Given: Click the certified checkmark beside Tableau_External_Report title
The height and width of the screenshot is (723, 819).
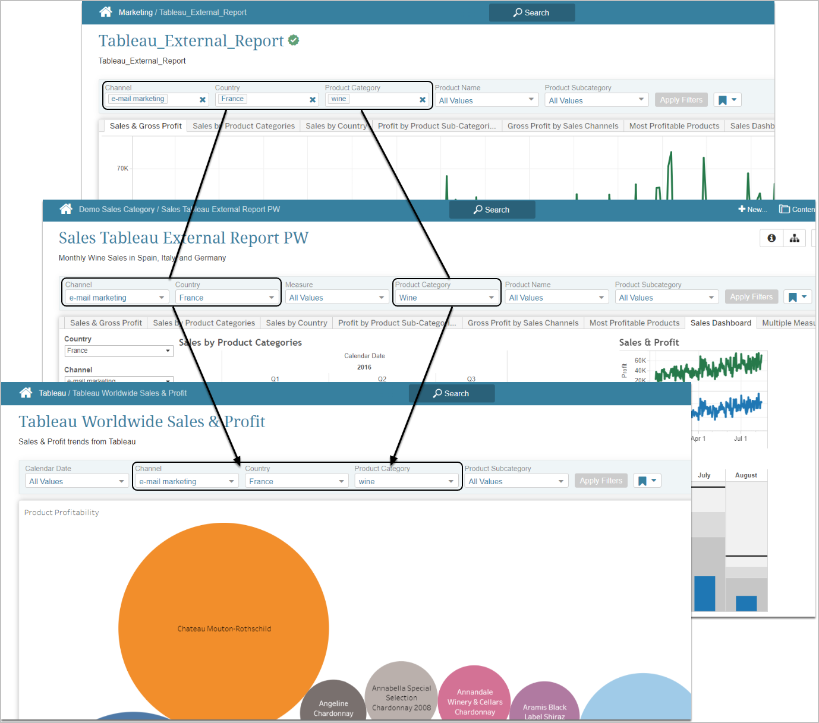Looking at the screenshot, I should [x=294, y=40].
